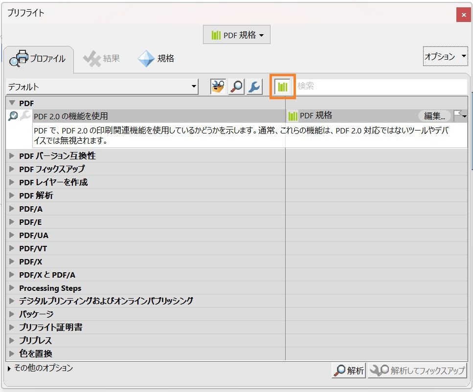Screen dimensions: 473x392
Task: Expand その他のオプション section
Action: [x=9, y=369]
